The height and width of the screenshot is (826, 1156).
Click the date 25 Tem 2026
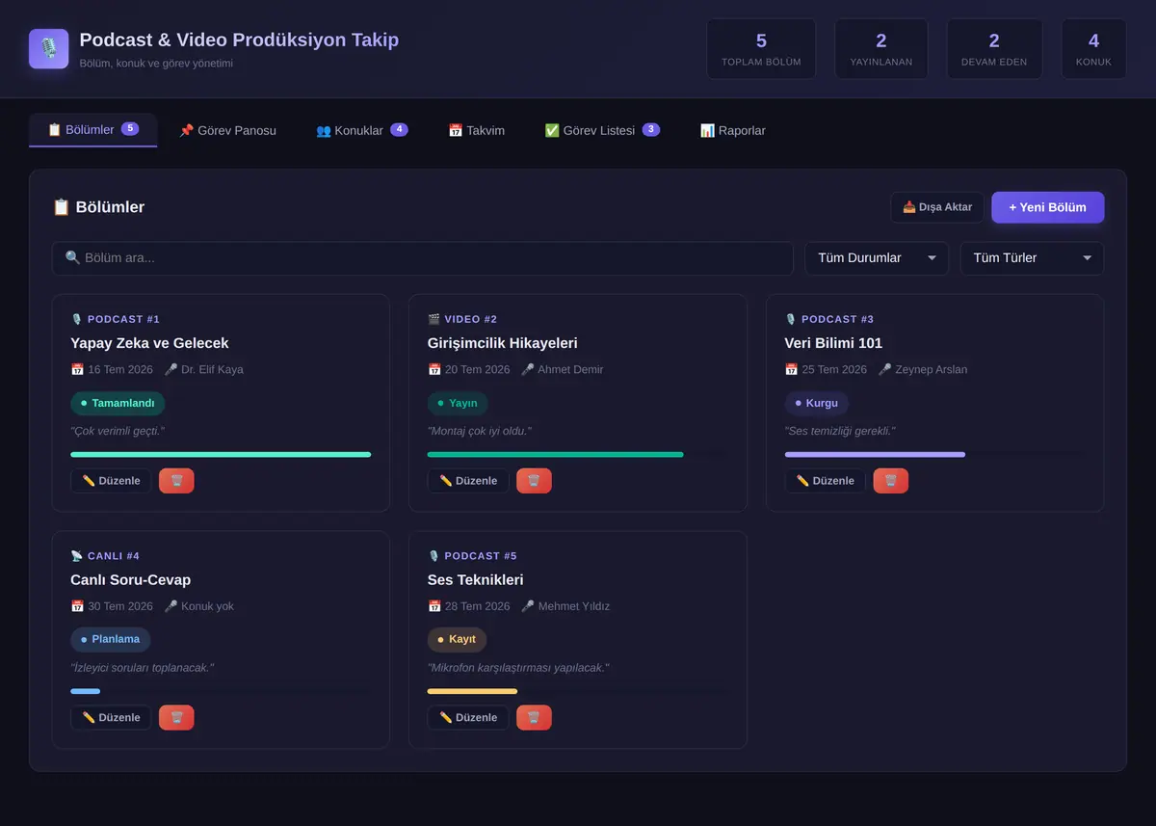834,369
